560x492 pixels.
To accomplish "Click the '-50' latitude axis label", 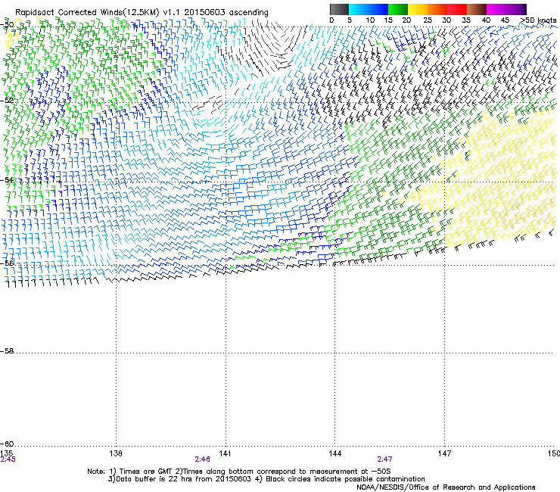I will pos(7,25).
